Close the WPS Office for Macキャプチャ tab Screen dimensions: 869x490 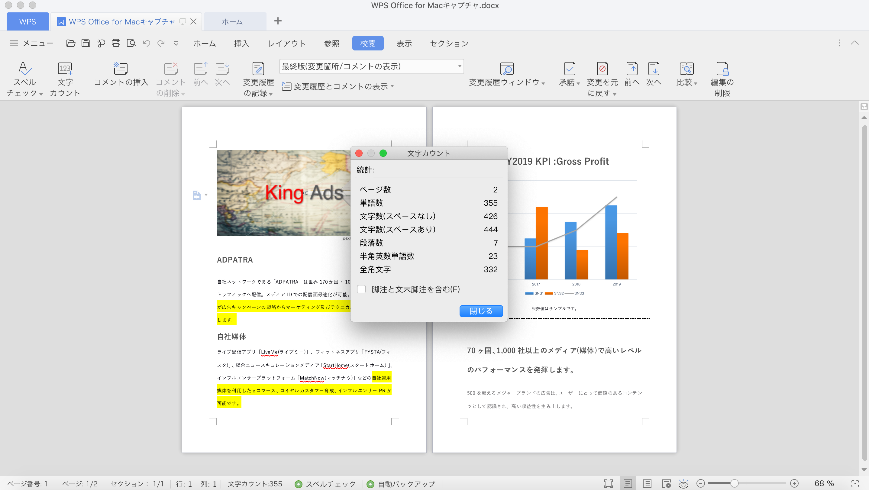[x=193, y=21]
